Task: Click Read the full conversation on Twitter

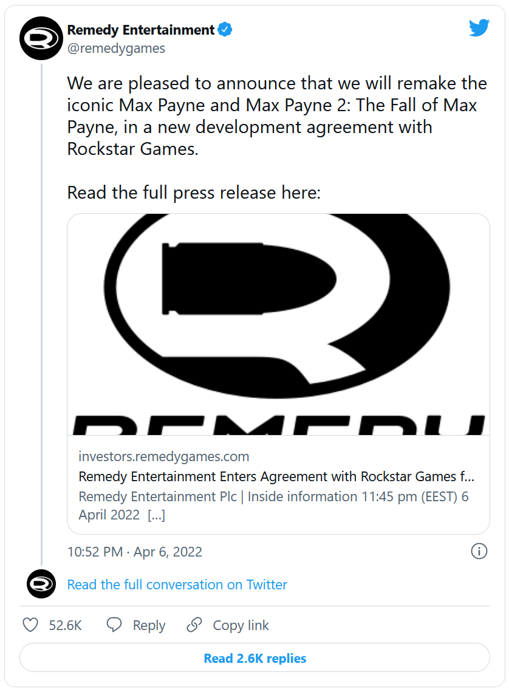Action: point(177,584)
